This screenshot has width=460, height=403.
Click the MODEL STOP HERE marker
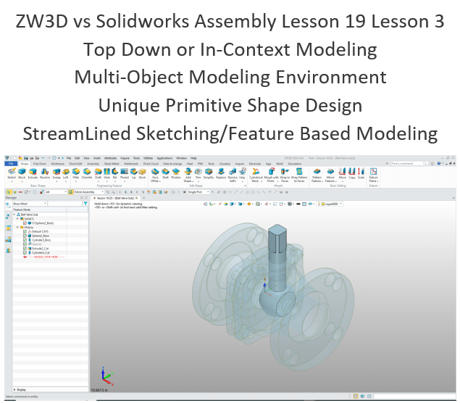click(44, 257)
